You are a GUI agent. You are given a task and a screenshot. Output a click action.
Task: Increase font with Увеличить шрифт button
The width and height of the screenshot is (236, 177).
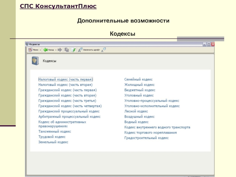coord(89,50)
